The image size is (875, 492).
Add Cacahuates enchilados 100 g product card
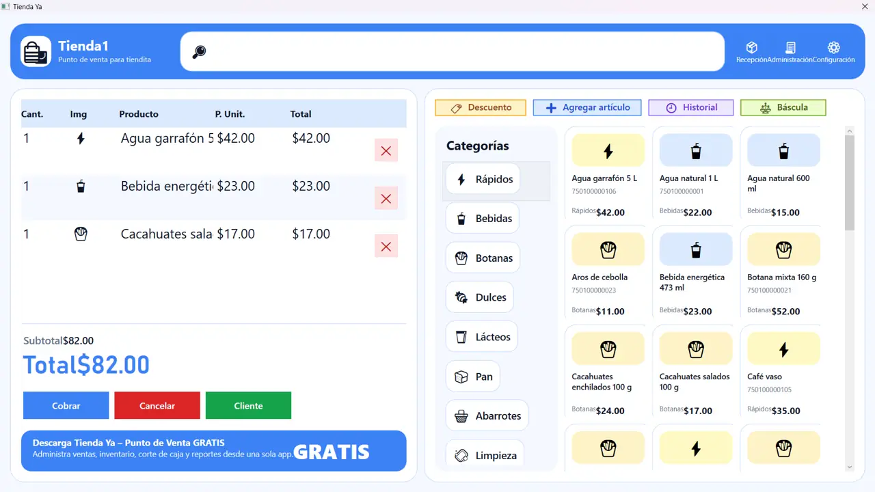coord(608,372)
